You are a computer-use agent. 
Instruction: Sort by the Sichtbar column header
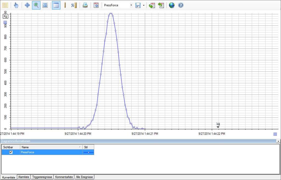[11, 147]
